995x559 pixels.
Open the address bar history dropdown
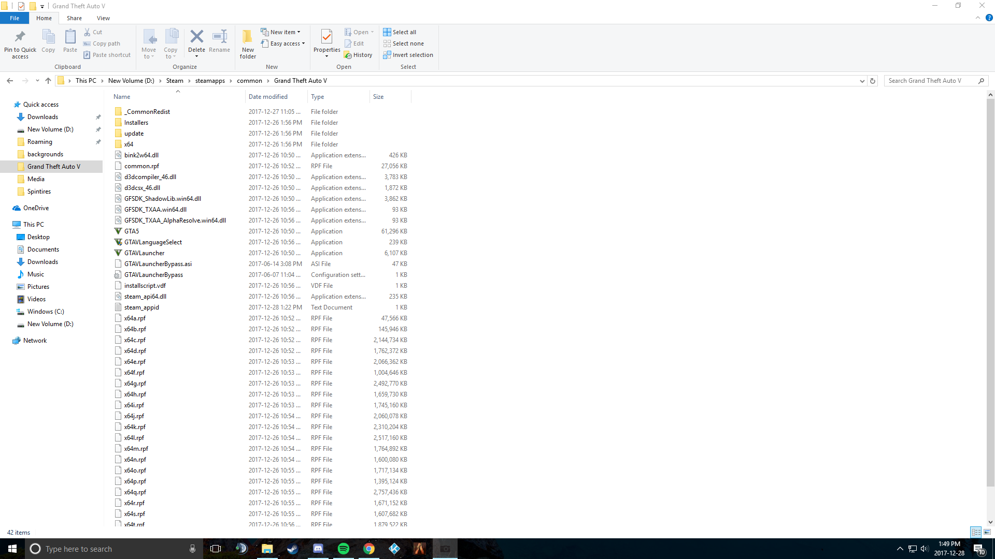click(862, 81)
